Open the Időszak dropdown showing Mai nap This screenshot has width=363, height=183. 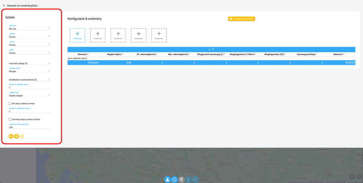click(29, 29)
